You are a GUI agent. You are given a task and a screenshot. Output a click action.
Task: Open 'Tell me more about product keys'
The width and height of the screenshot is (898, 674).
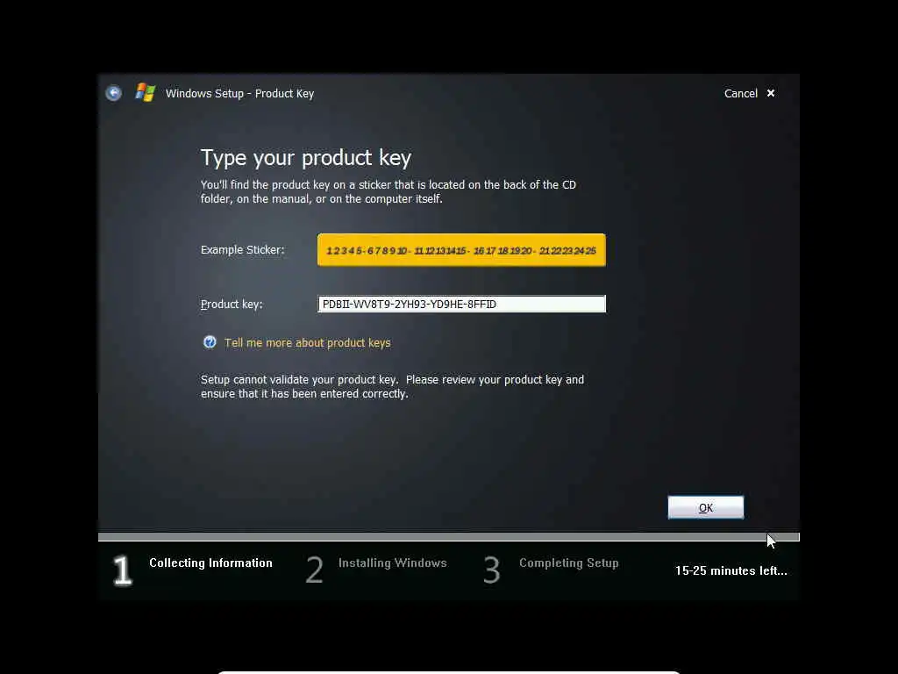point(308,343)
